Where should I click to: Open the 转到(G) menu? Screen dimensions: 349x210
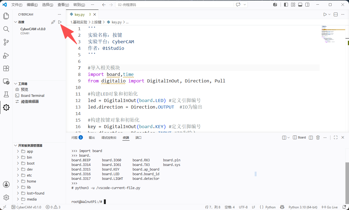coord(79,5)
